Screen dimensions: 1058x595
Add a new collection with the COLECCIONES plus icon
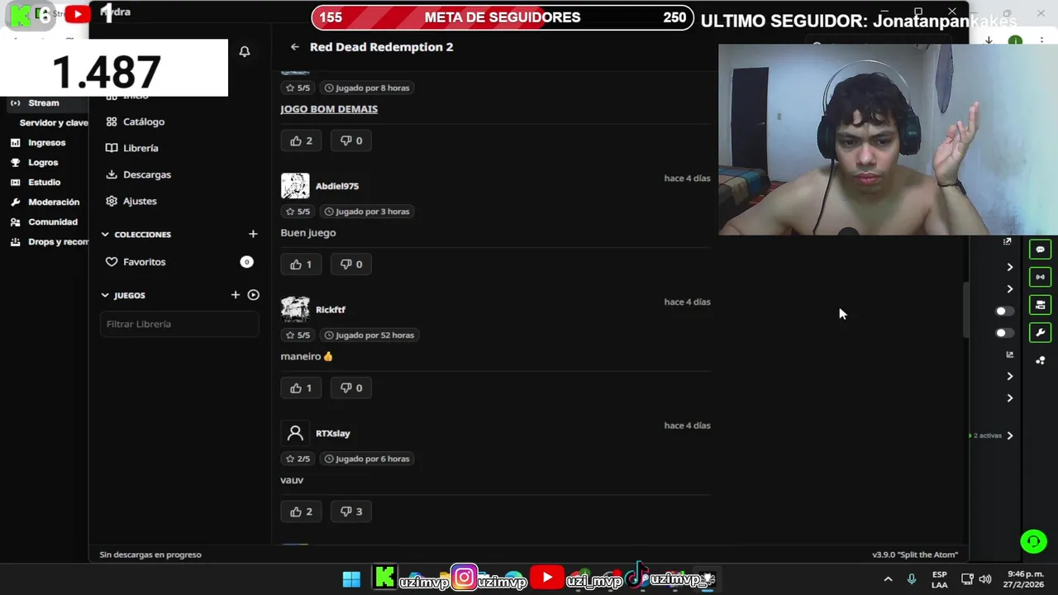click(253, 235)
